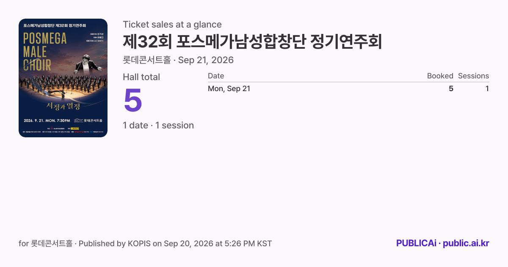Click the 'POSMEGA MALE CHOIR' gold title on the poster

(44, 51)
